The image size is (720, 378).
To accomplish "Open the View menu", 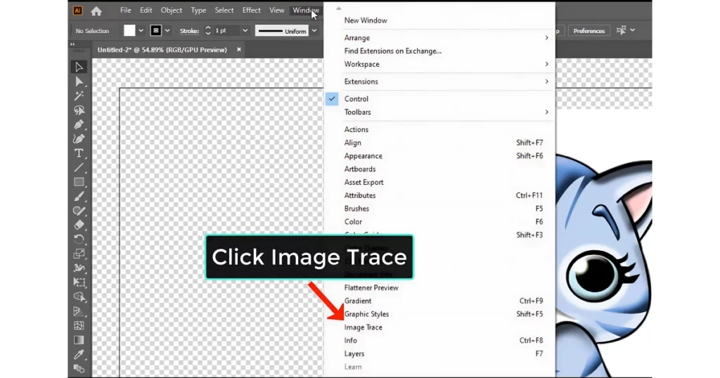I will point(276,10).
